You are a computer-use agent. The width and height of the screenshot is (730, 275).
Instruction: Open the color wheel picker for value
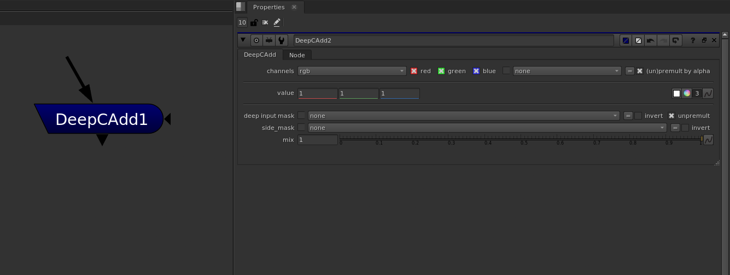coord(687,93)
